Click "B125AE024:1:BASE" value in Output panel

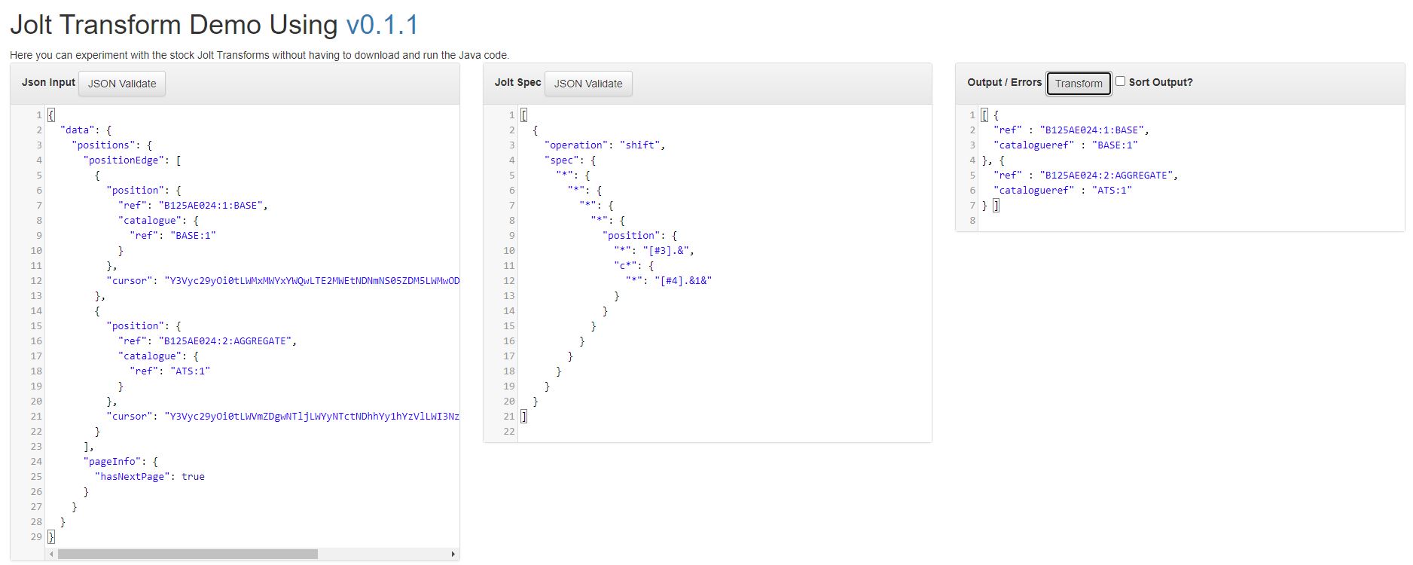click(x=1092, y=130)
